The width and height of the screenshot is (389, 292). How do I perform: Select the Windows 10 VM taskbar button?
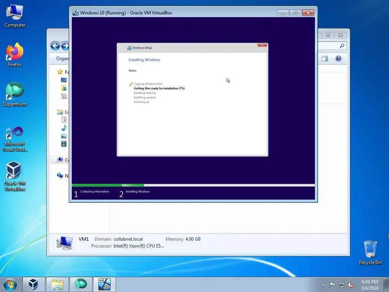[x=104, y=284]
